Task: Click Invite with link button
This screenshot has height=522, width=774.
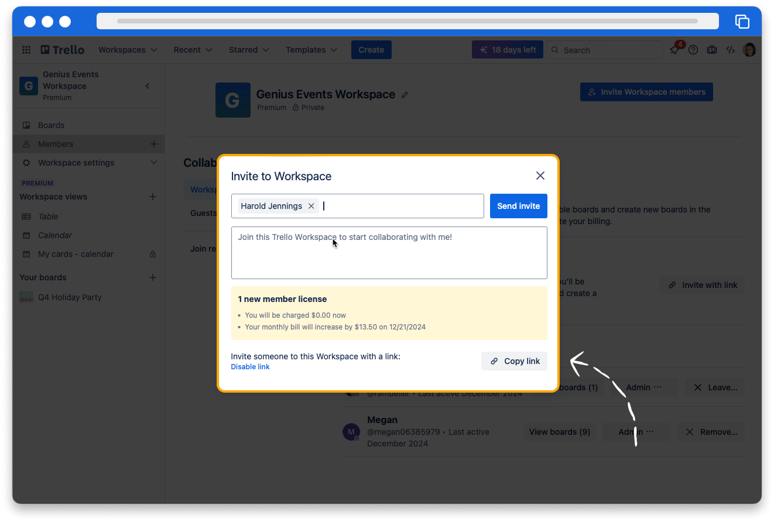Action: pyautogui.click(x=702, y=285)
